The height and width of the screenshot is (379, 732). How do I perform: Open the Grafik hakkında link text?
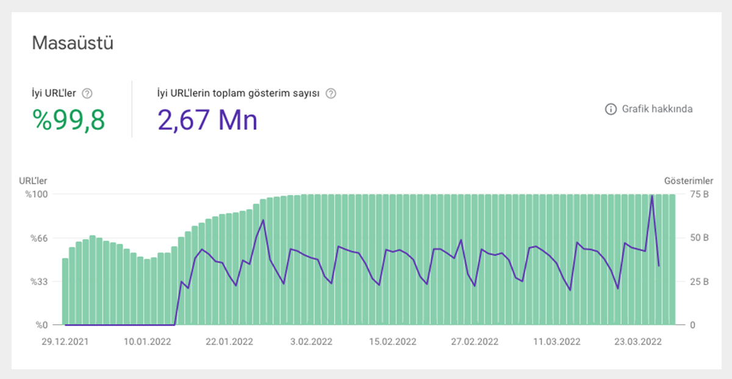pyautogui.click(x=657, y=109)
